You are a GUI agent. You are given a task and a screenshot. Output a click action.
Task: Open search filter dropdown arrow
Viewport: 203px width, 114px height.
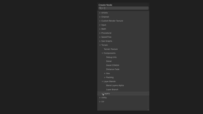[x=103, y=8]
